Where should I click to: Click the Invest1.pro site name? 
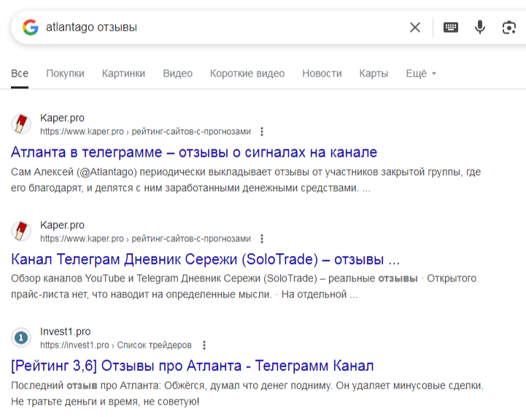coord(66,332)
